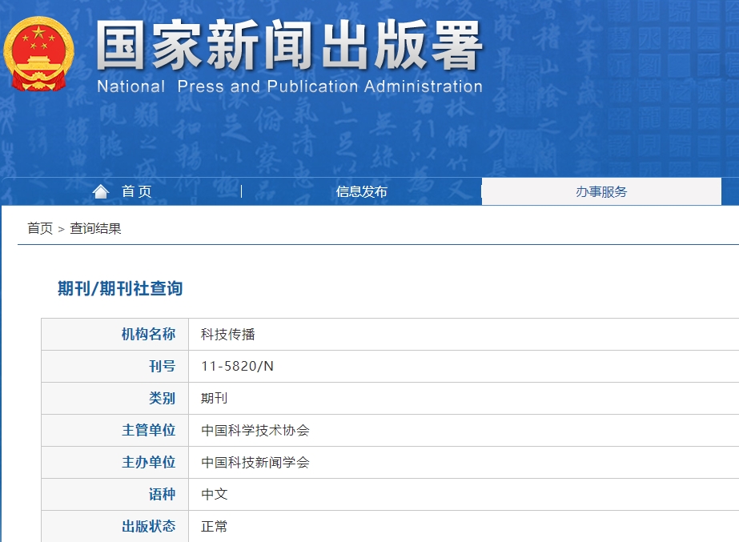Select the 科技传播 institution name value
The image size is (739, 542).
227,335
